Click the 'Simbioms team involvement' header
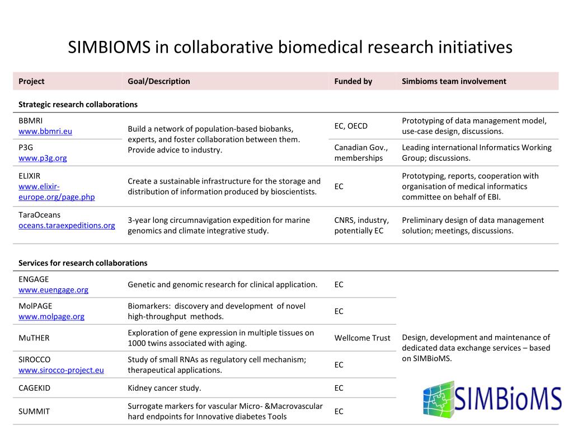Screen dimensions: 573x430 pos(454,81)
